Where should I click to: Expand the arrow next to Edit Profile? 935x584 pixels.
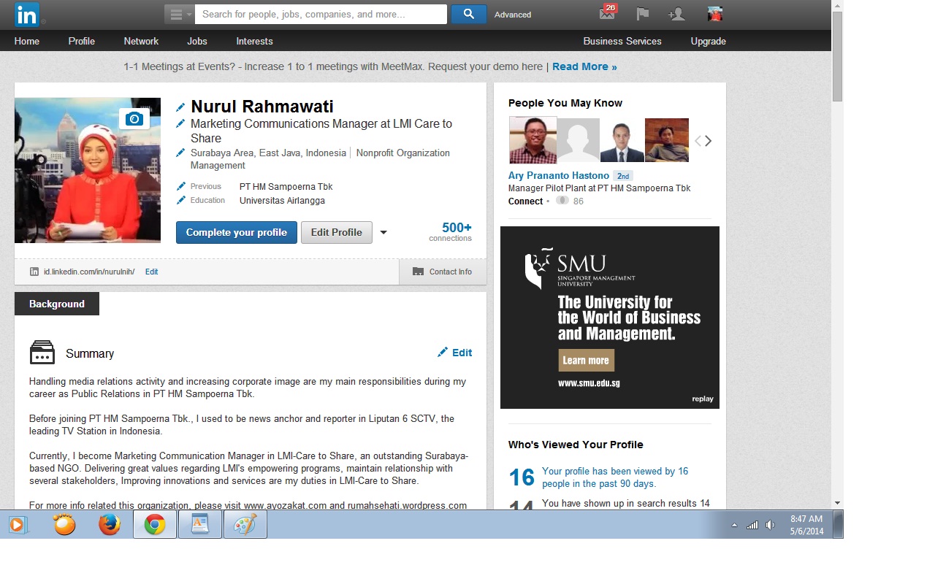(x=383, y=233)
